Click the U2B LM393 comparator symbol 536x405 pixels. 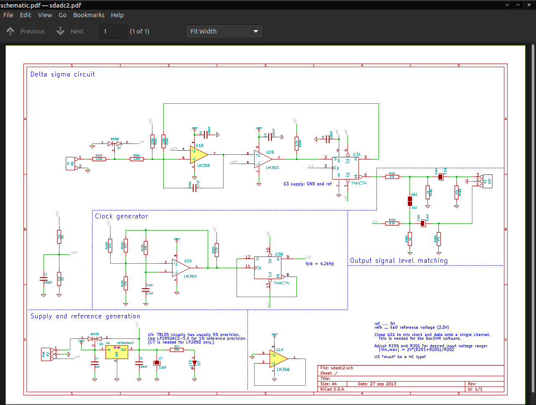point(263,160)
